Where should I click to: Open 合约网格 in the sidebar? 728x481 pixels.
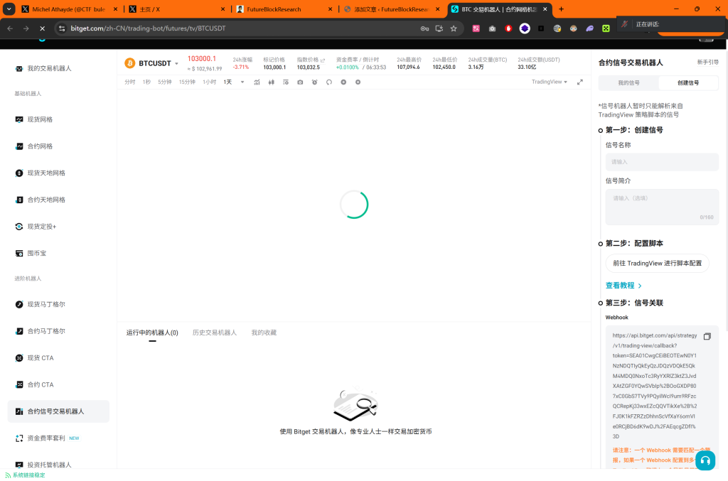(x=40, y=146)
